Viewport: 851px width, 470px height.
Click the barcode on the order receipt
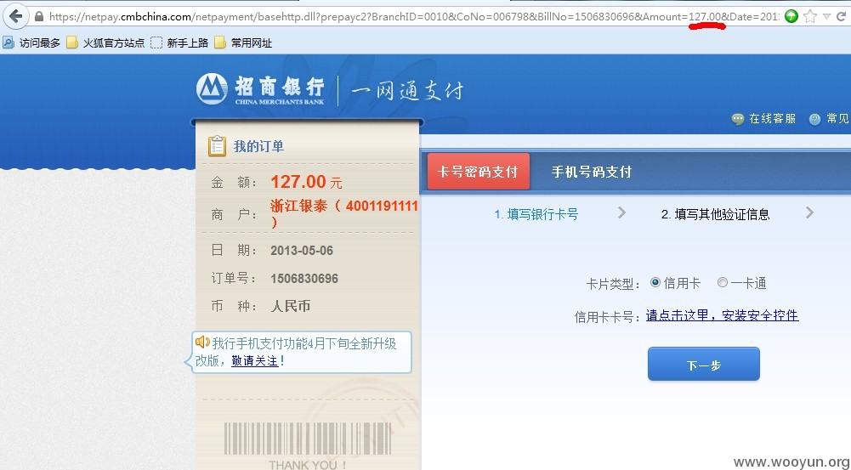[308, 439]
